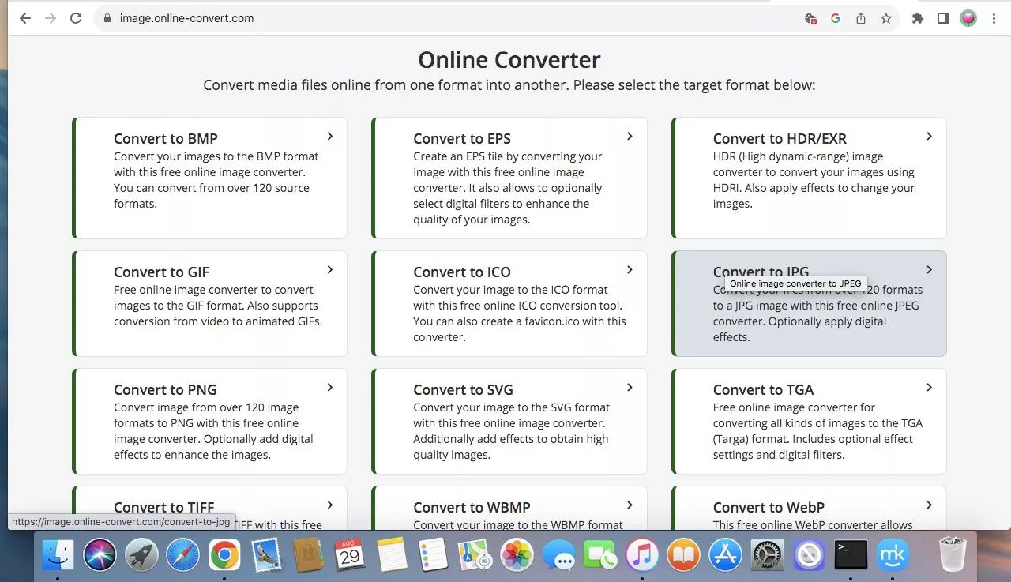Open the Convert to TGA converter
1011x582 pixels.
(763, 390)
